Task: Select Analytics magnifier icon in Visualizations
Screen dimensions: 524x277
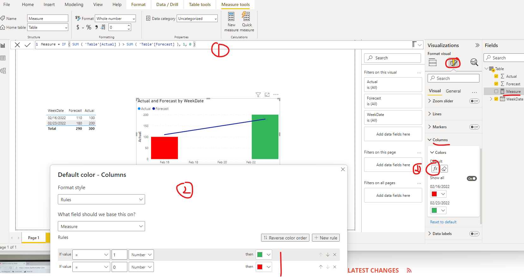Action: pos(474,62)
